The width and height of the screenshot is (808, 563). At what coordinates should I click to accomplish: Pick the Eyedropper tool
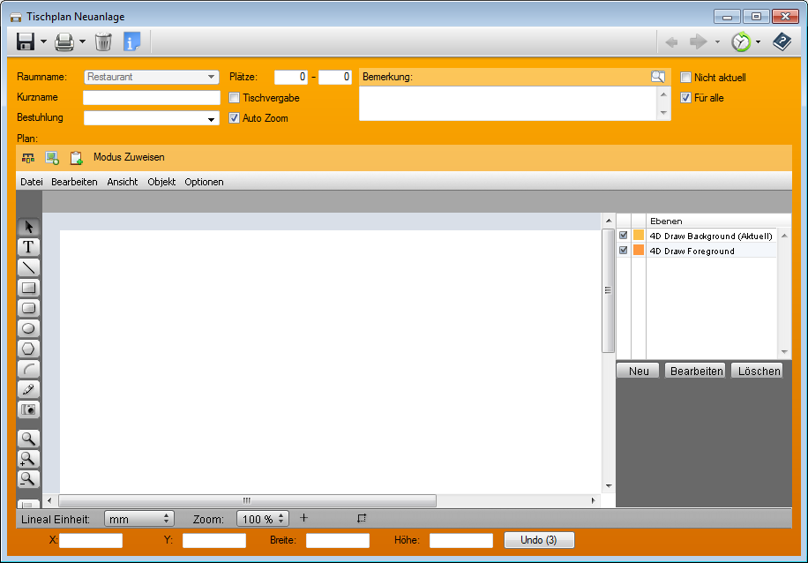(x=29, y=389)
